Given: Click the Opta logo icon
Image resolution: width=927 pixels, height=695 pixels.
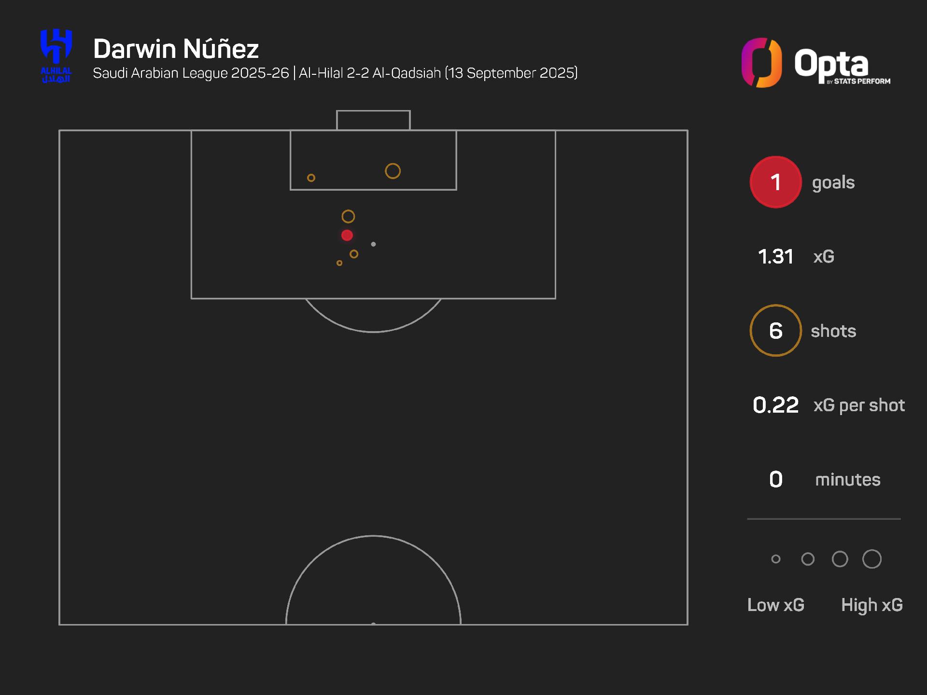Looking at the screenshot, I should click(761, 63).
